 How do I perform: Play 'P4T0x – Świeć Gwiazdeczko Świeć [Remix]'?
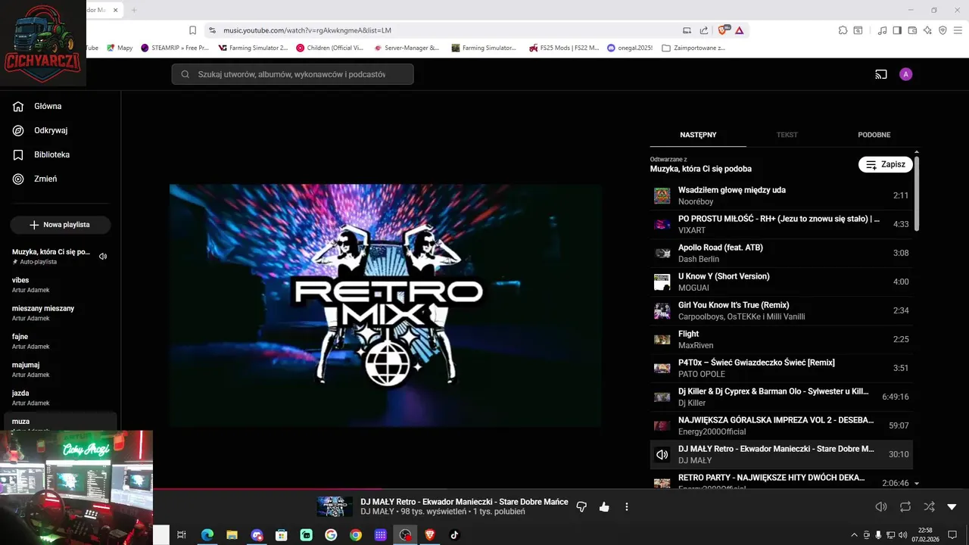781,369
